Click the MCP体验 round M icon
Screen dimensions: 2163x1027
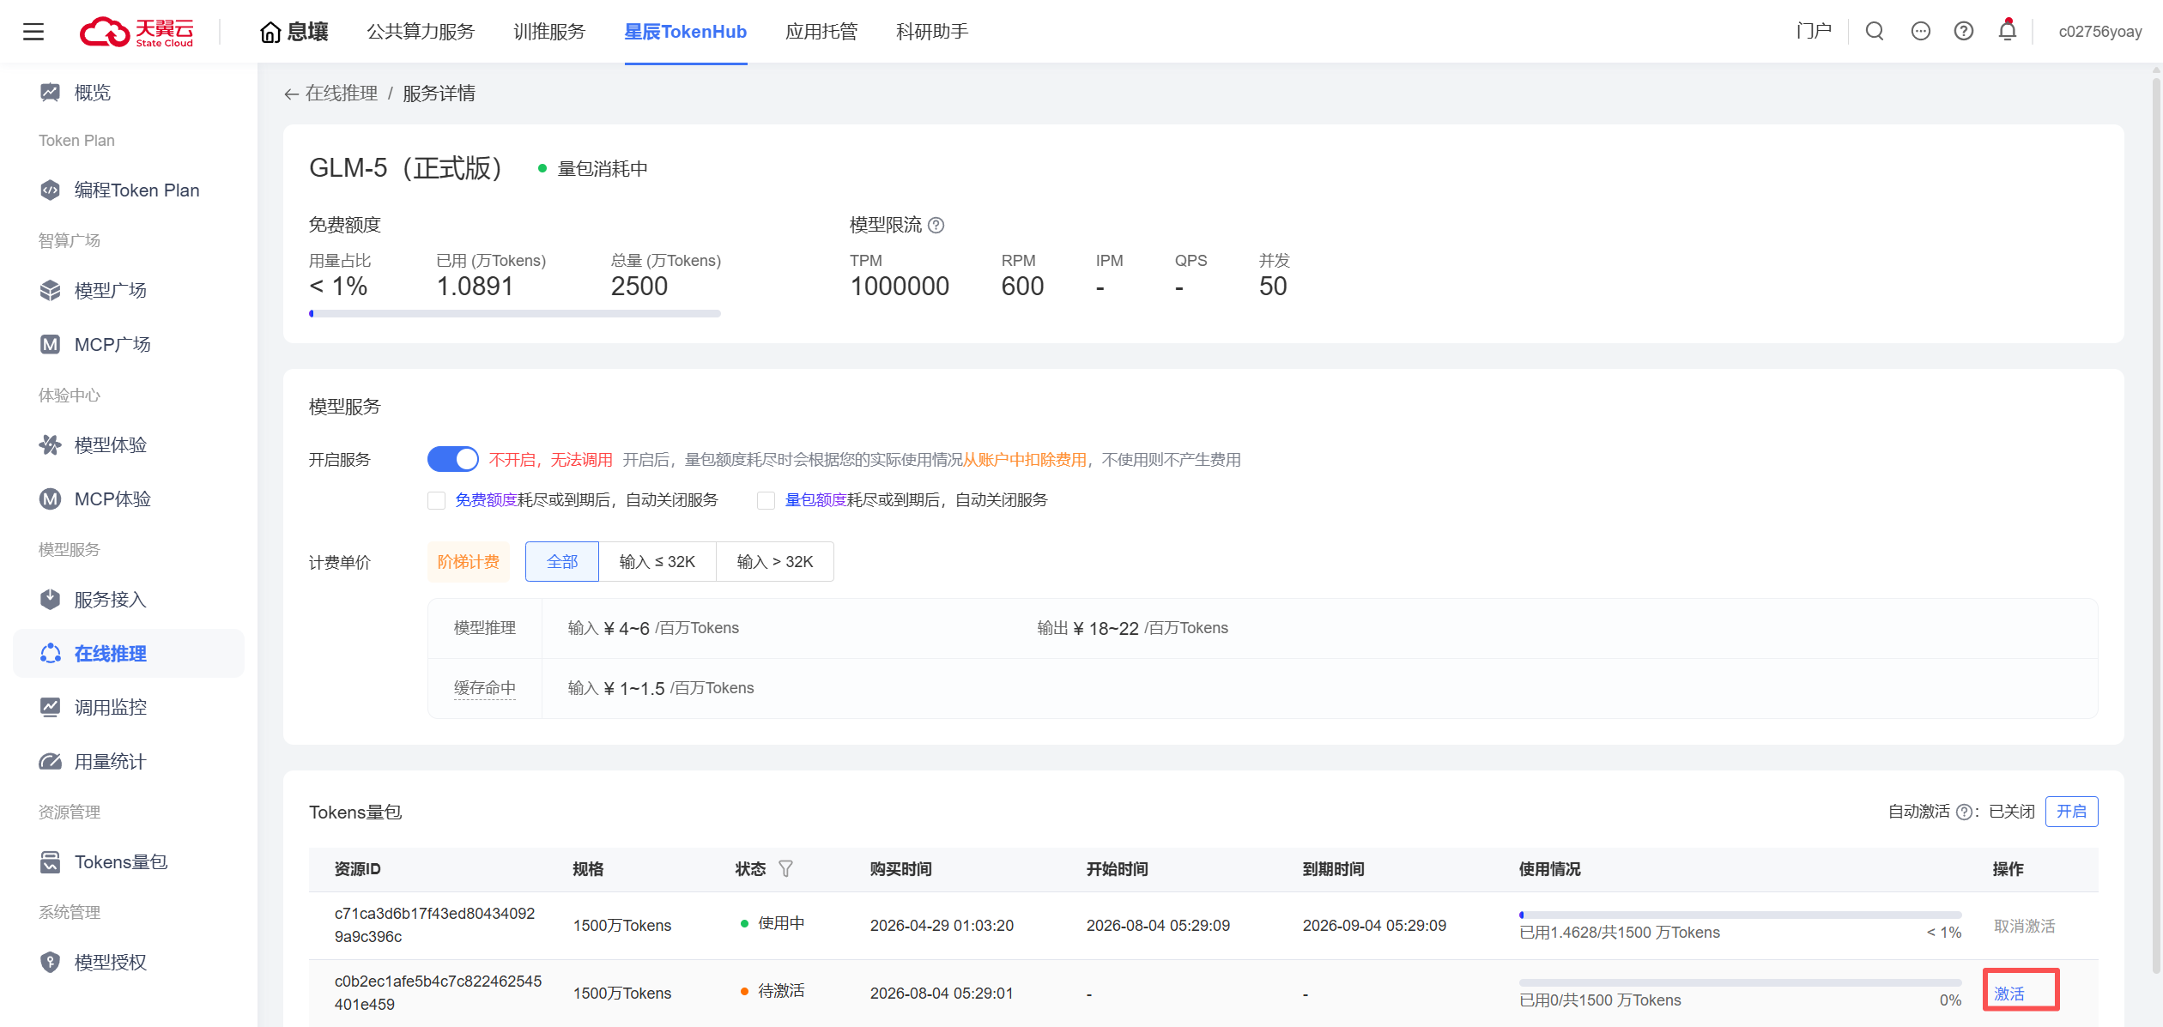coord(50,499)
